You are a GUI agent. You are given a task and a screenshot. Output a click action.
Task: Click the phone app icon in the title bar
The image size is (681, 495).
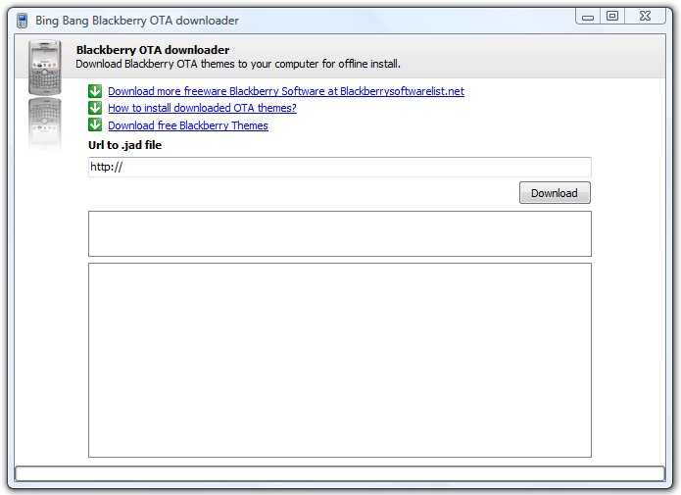pyautogui.click(x=22, y=21)
